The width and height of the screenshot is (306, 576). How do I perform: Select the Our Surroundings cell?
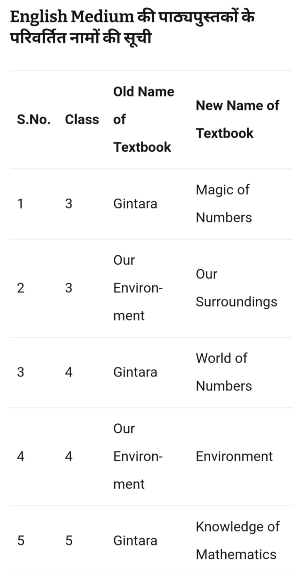[x=236, y=288]
